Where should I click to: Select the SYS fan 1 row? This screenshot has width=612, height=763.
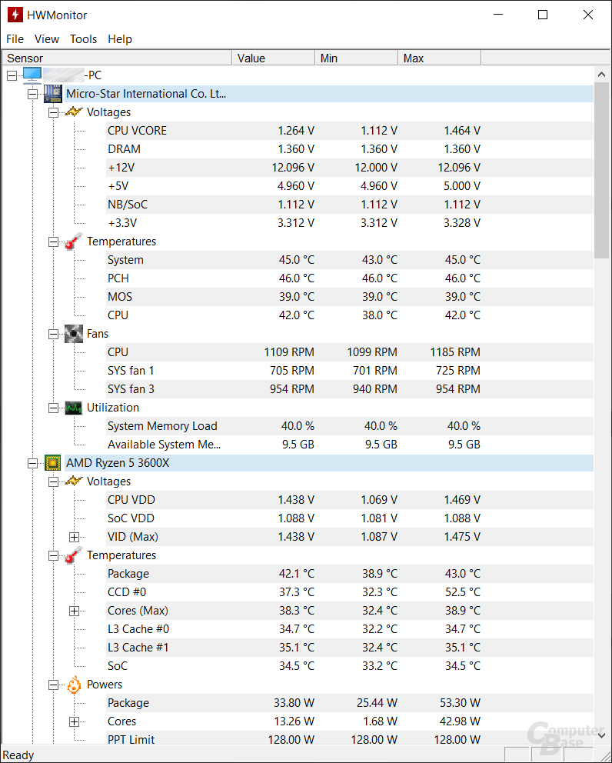pos(350,371)
